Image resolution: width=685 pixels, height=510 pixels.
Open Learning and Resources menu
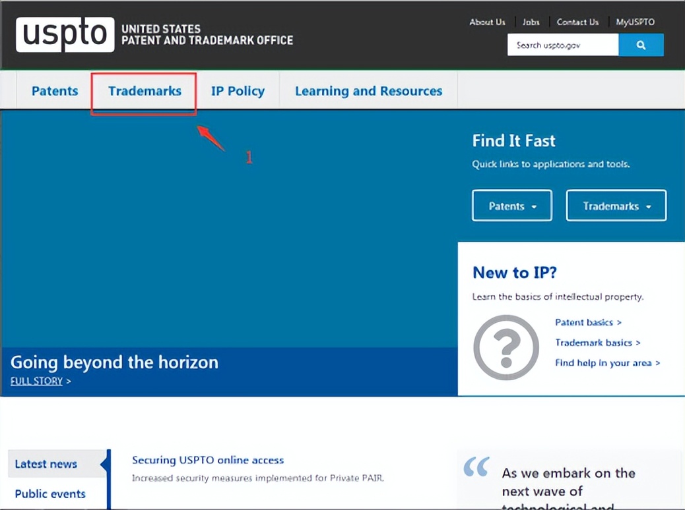pyautogui.click(x=368, y=91)
